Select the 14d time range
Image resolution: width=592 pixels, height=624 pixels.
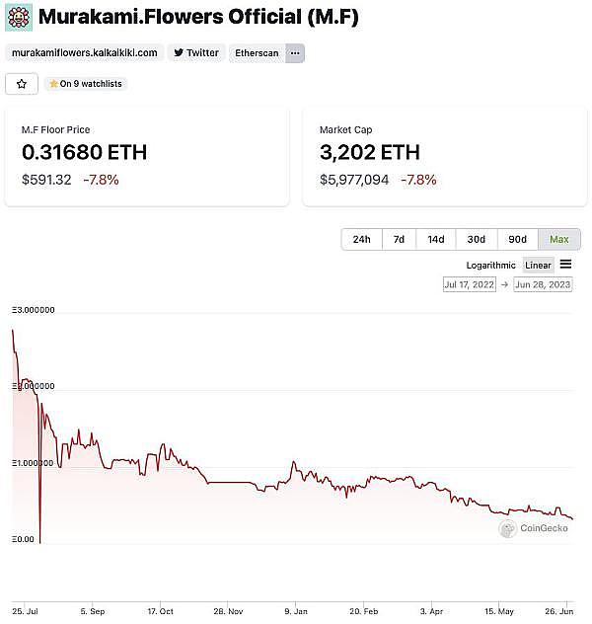pos(436,240)
